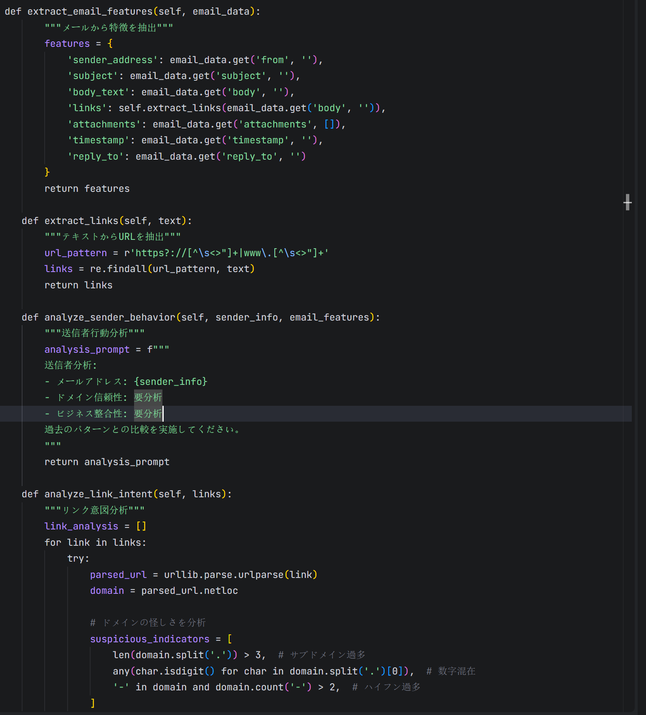
Task: Click the extract_links method definition name
Action: pyautogui.click(x=81, y=221)
